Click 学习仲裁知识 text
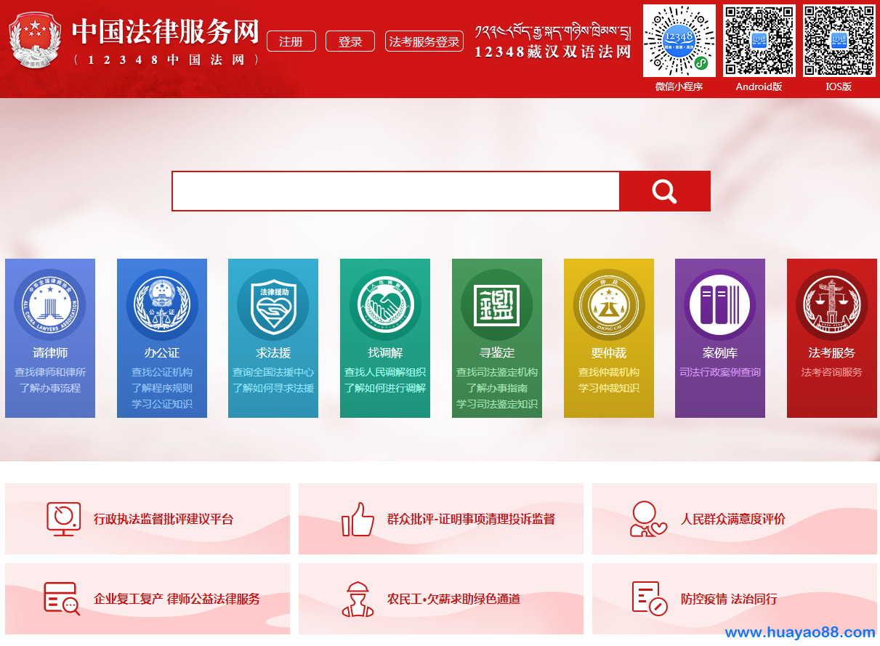The height and width of the screenshot is (646, 880). coord(609,388)
